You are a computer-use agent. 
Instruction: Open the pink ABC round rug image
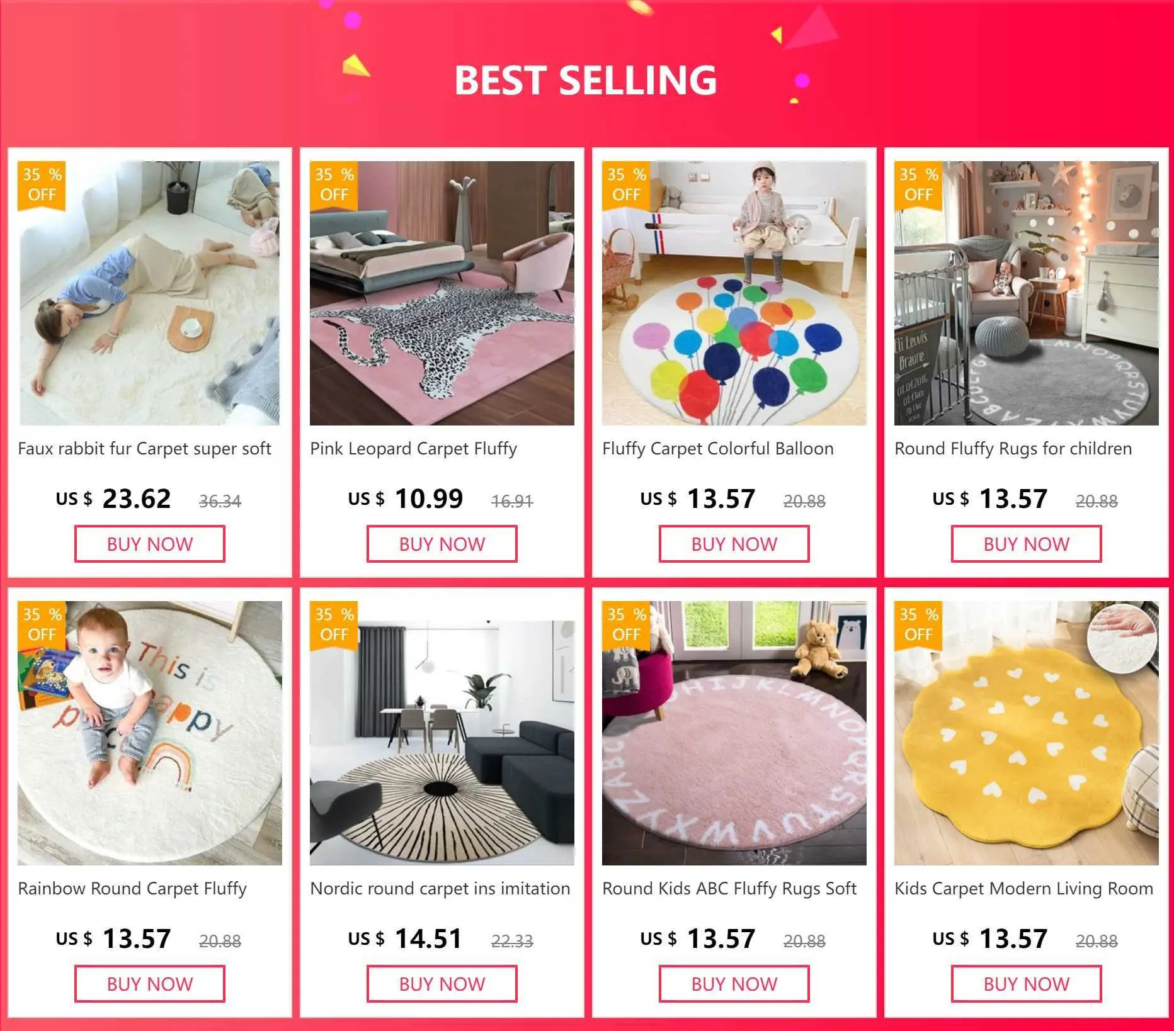(x=734, y=733)
